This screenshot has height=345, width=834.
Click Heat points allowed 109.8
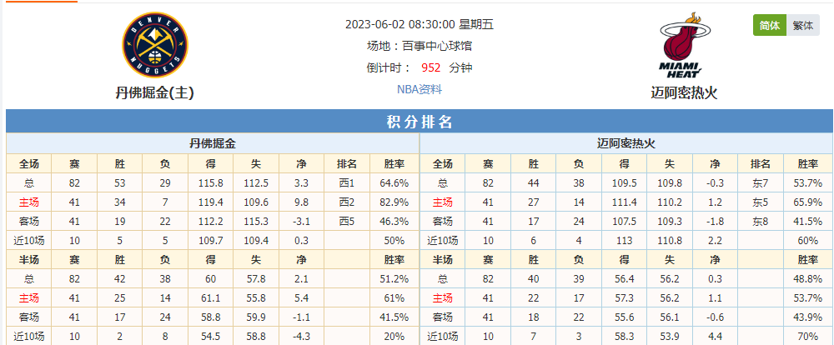[x=670, y=183]
